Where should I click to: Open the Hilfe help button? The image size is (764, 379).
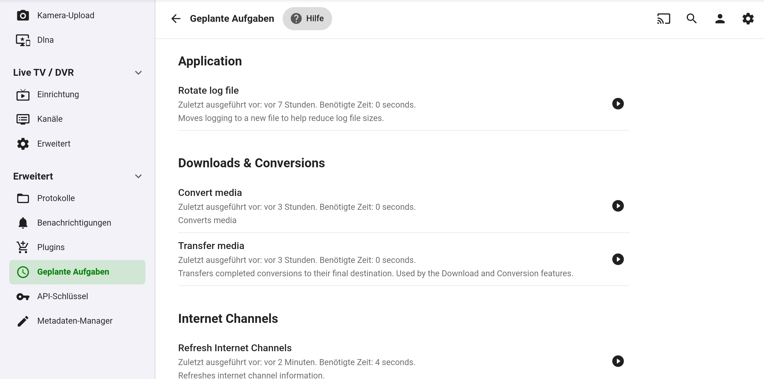307,19
